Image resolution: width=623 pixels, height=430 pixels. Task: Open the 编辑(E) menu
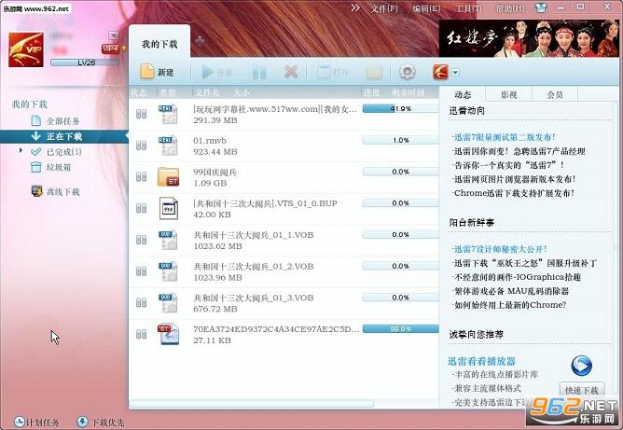click(426, 8)
